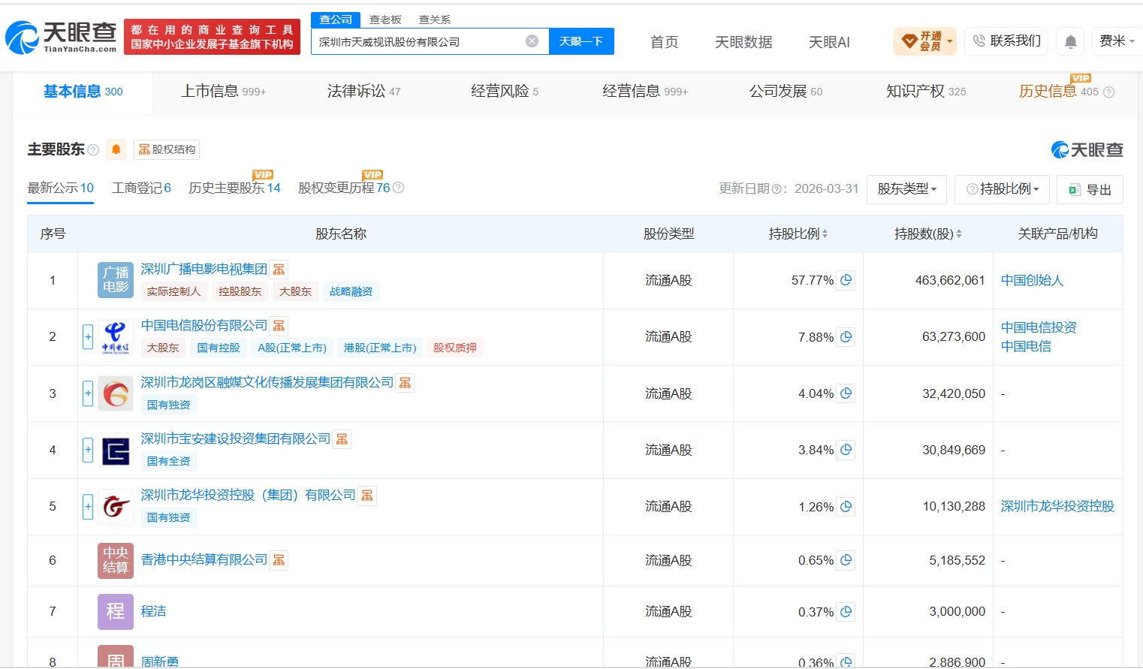Click equity structure icon beside 深圳广播电影电视集团
Viewport: 1143px width, 669px height.
279,270
